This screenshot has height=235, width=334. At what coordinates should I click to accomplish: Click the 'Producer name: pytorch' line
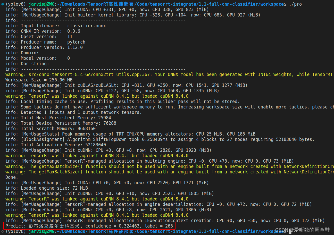(45, 42)
